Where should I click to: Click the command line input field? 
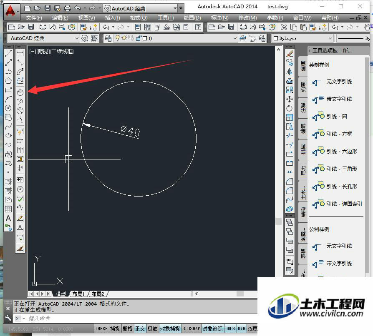coord(140,319)
